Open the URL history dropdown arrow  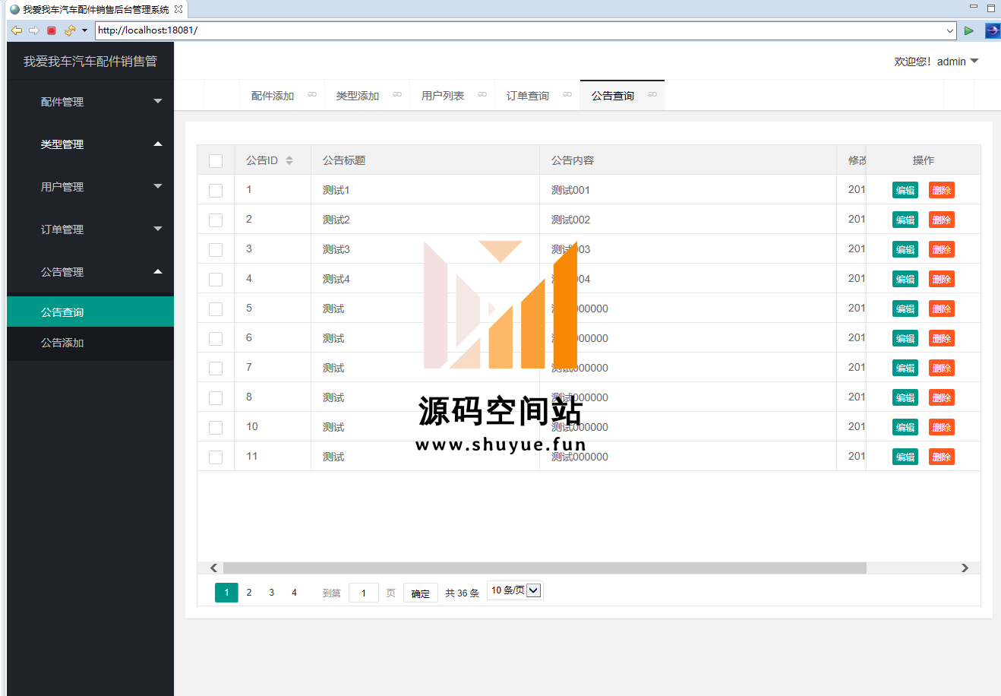950,30
